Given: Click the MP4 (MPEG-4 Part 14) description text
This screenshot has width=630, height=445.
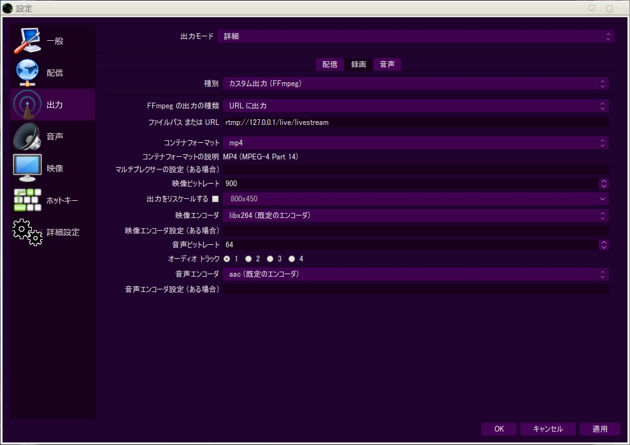Looking at the screenshot, I should (261, 157).
